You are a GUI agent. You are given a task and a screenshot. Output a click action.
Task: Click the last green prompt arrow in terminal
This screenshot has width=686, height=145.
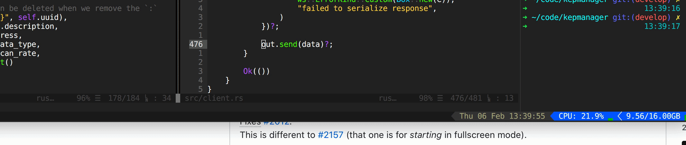(525, 26)
